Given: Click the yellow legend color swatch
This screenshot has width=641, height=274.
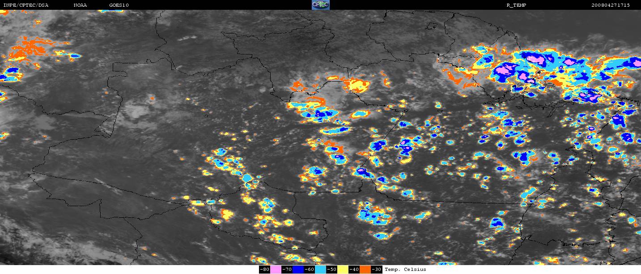Looking at the screenshot, I should pos(343,270).
